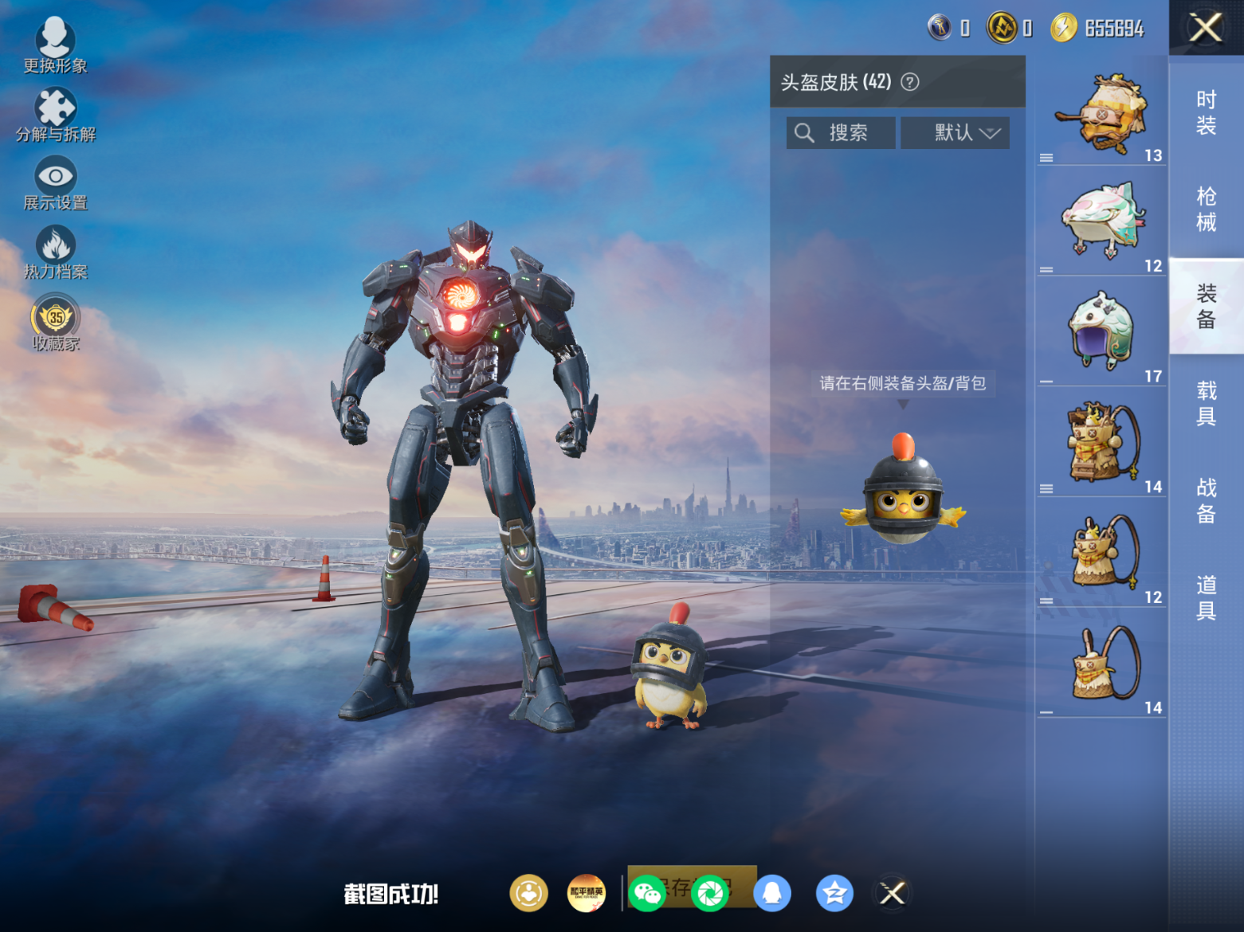Expand the 默认 sort dropdown
The height and width of the screenshot is (932, 1244).
[955, 132]
